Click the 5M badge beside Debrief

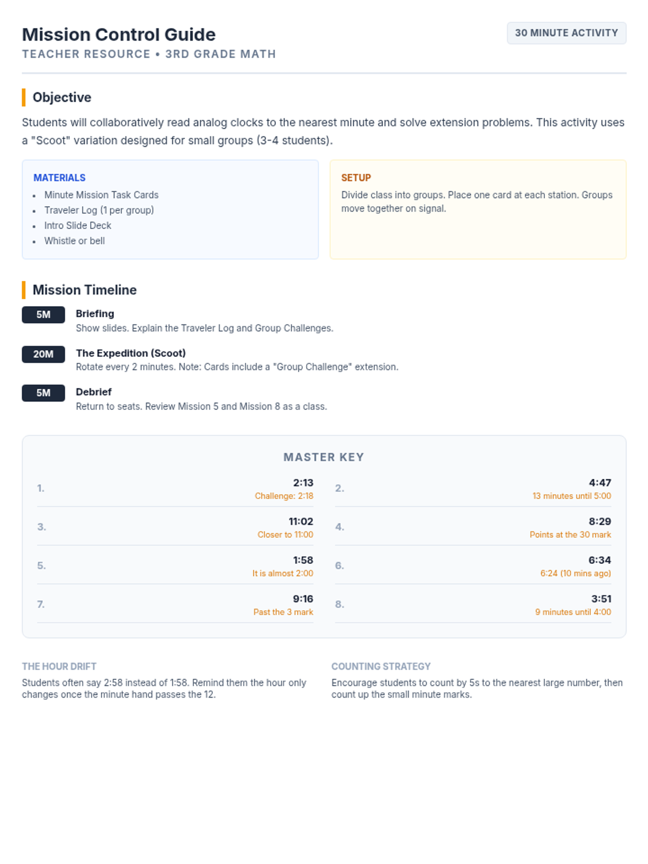(43, 393)
